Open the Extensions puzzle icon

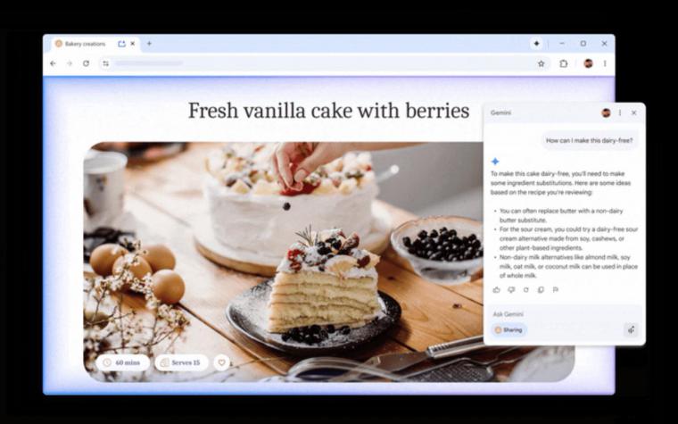(x=564, y=63)
